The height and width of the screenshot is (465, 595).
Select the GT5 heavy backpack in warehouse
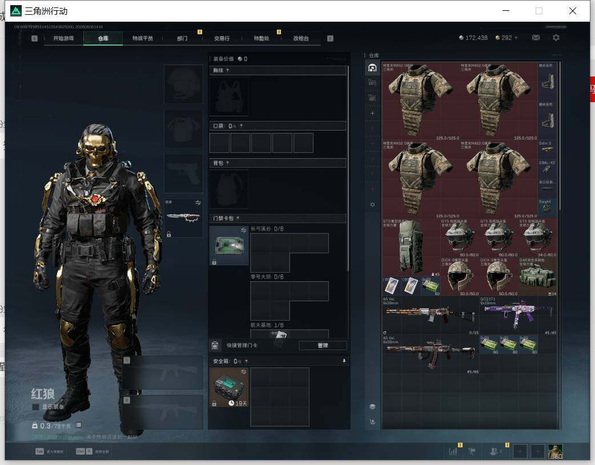click(411, 247)
